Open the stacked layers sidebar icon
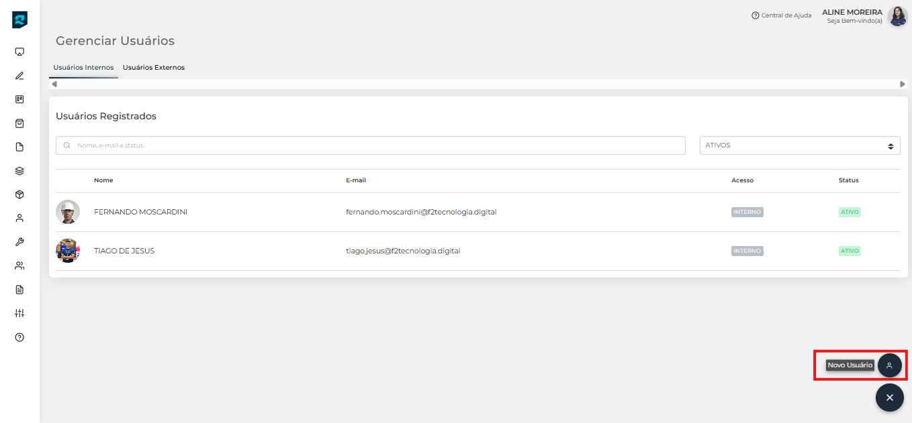Screen dimensions: 912x423 coord(19,171)
